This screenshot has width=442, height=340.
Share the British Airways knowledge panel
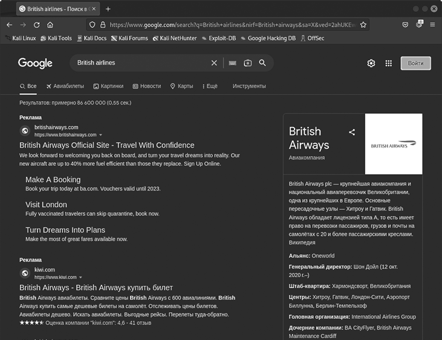pyautogui.click(x=352, y=132)
